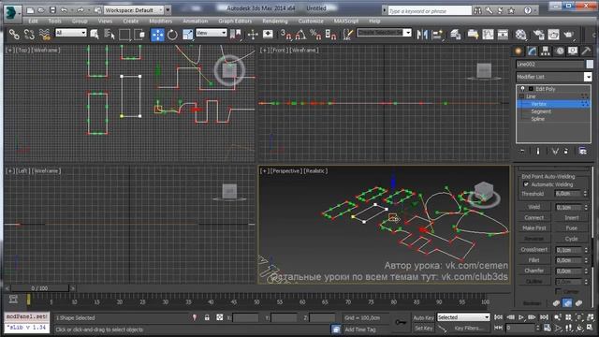Image resolution: width=599 pixels, height=337 pixels.
Task: Click the Mirror tool icon
Action: 422,35
